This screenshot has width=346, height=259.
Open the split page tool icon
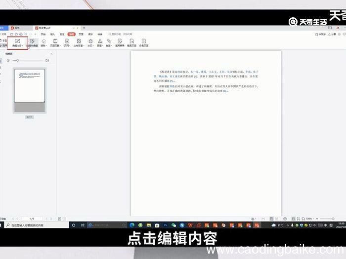click(144, 41)
